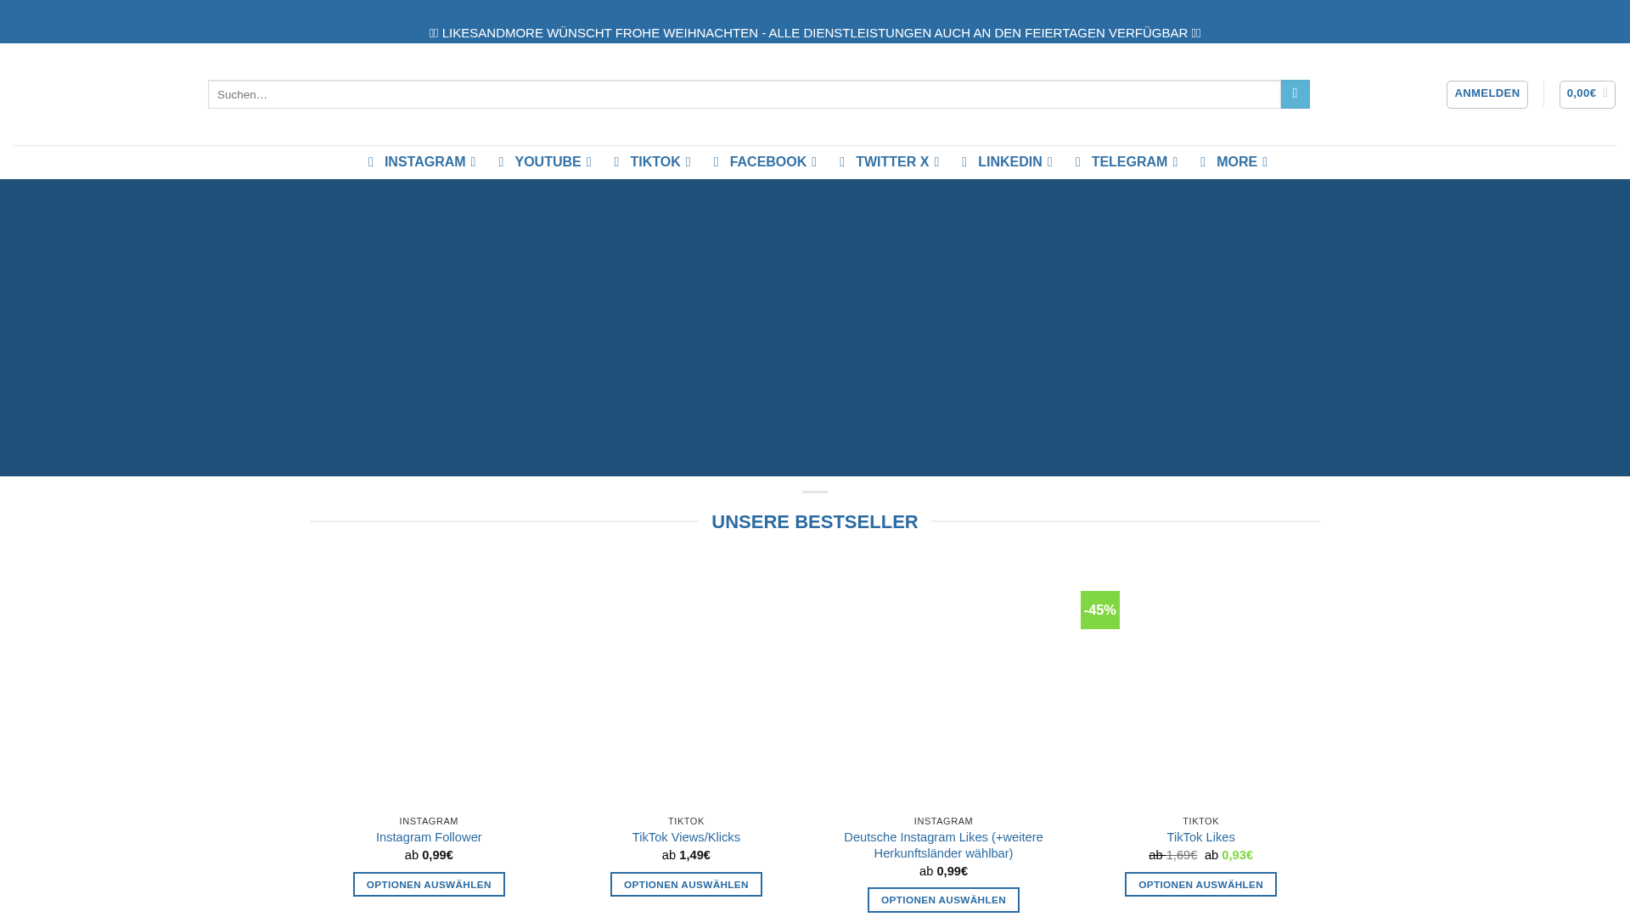The width and height of the screenshot is (1630, 917).
Task: Click the More icon in navigation
Action: (x=1203, y=162)
